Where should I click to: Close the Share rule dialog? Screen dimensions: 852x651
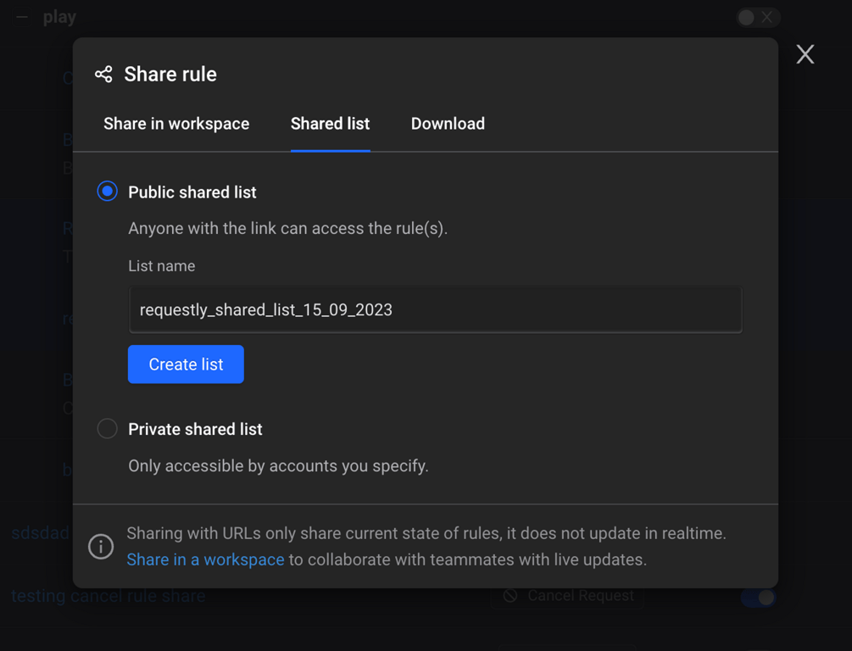coord(805,54)
